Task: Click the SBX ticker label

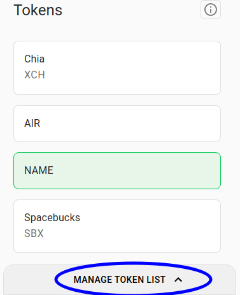Action: (x=34, y=233)
